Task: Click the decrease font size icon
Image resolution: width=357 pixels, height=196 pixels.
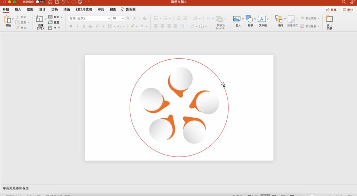Action: click(135, 18)
